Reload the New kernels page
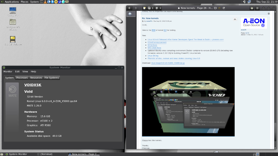The height and width of the screenshot is (156, 278). (x=224, y=8)
